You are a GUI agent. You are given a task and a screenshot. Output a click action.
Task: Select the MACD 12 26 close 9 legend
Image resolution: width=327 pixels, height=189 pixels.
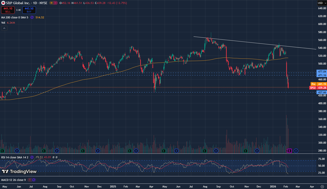(13, 180)
